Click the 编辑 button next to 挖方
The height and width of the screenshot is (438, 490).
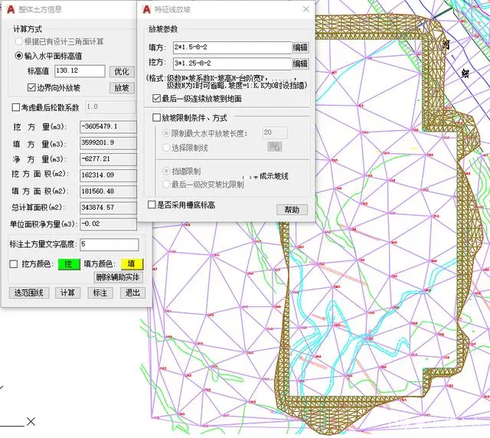[x=300, y=64]
